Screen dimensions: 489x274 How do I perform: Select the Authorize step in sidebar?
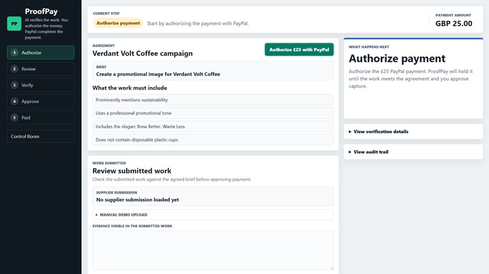pos(41,53)
